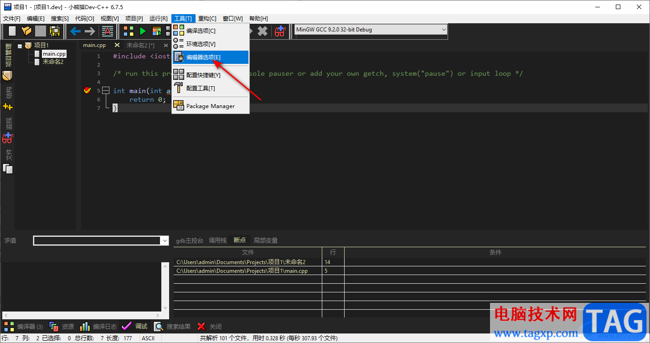Open the compiler set dropdown MinGW GCC 9.2.0
This screenshot has height=343, width=650.
point(371,30)
